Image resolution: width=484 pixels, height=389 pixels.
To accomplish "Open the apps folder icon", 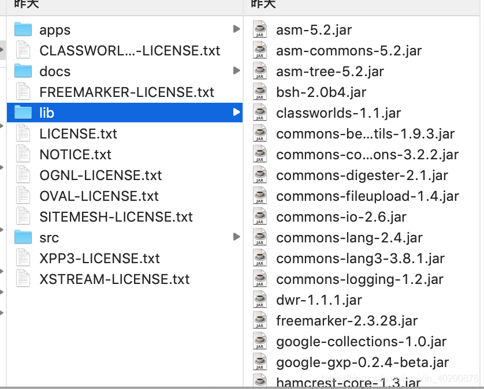I will [x=23, y=29].
